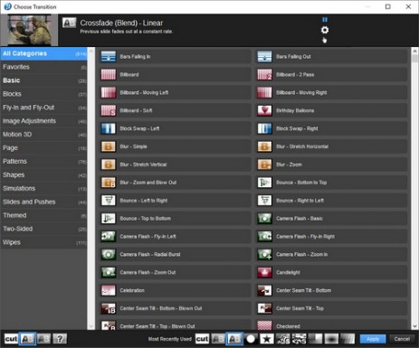Viewport: 419px width, 348px height.
Task: Pick the Camera Flash - Zoom In icon
Action: [x=264, y=254]
